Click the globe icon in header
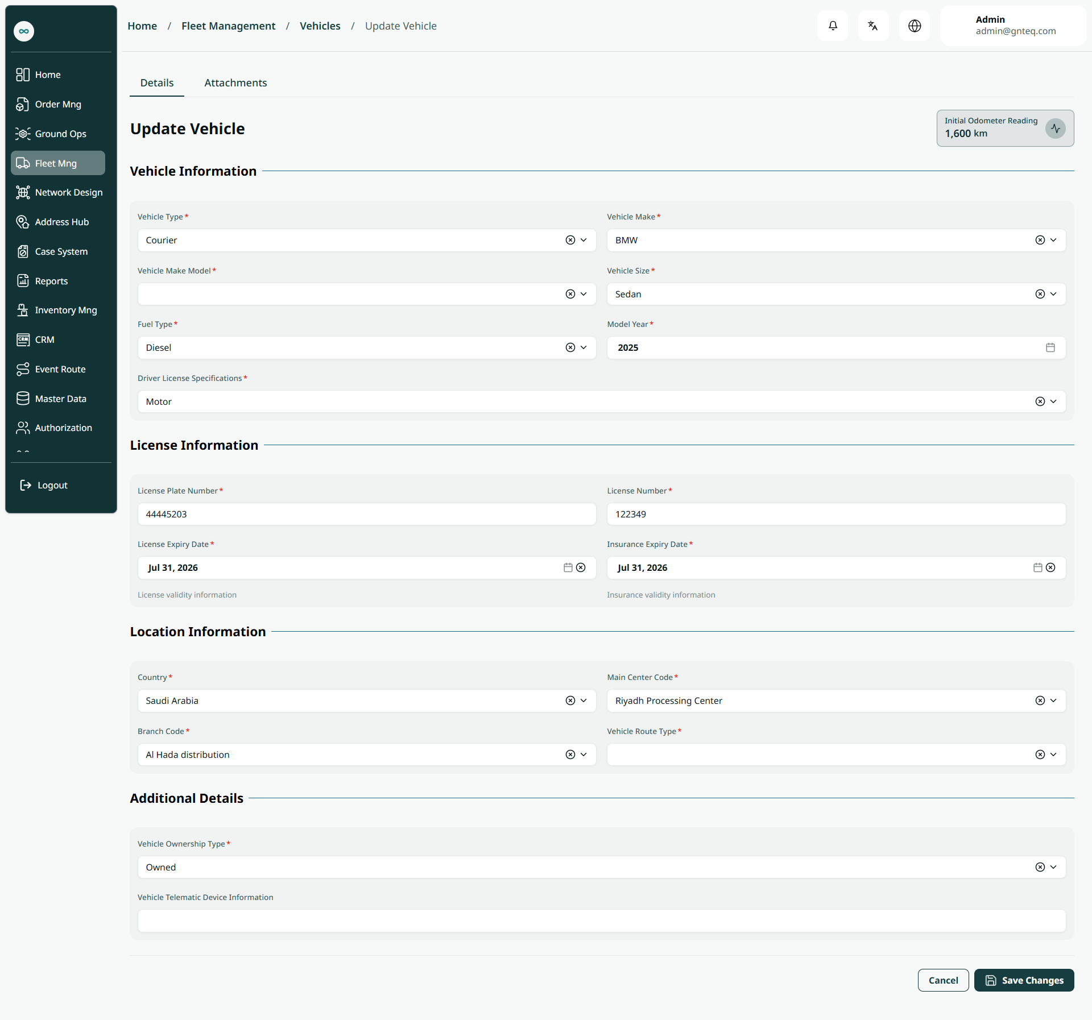 click(915, 26)
